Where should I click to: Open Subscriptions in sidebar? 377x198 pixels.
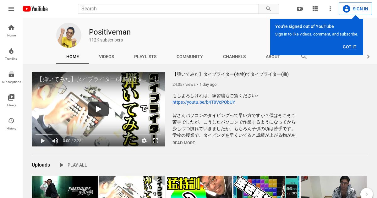coord(11,77)
